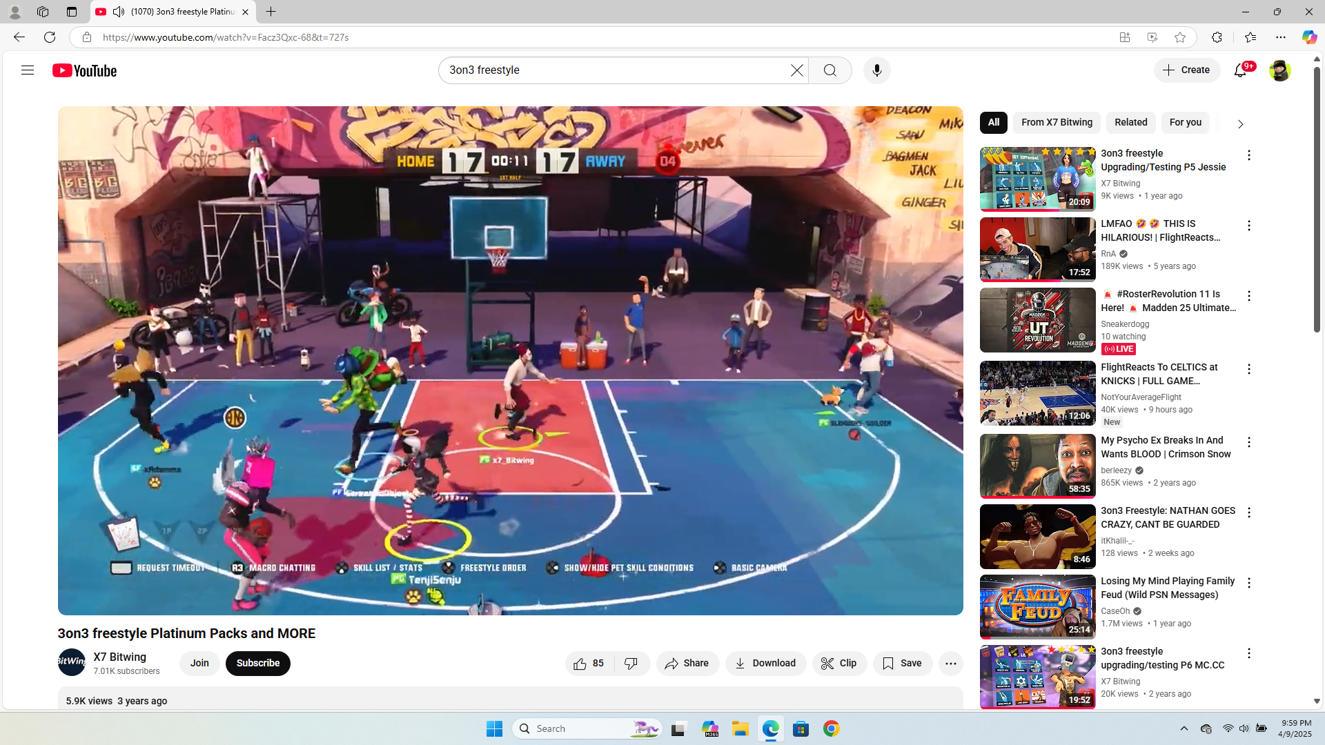Open a new browser tab
1325x745 pixels.
point(271,12)
